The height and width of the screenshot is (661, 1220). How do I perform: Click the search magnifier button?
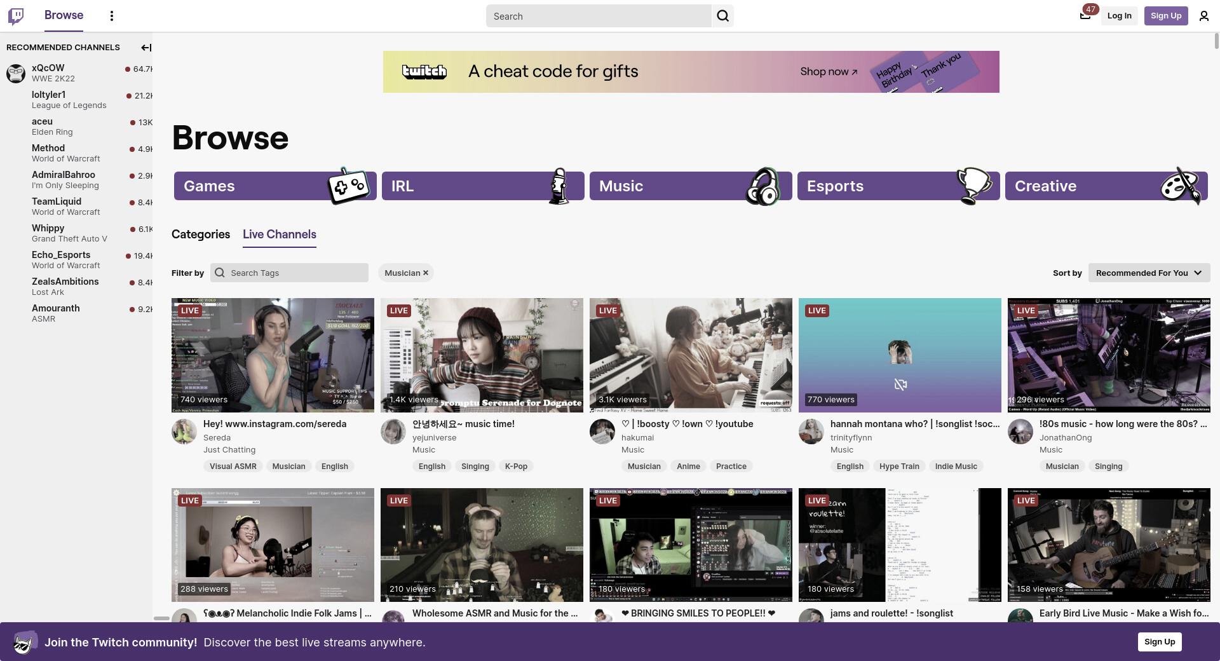pos(723,16)
